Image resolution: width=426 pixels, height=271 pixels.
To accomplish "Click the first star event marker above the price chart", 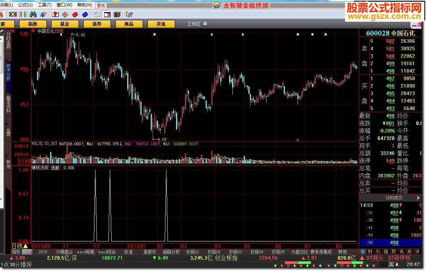I will [155, 35].
